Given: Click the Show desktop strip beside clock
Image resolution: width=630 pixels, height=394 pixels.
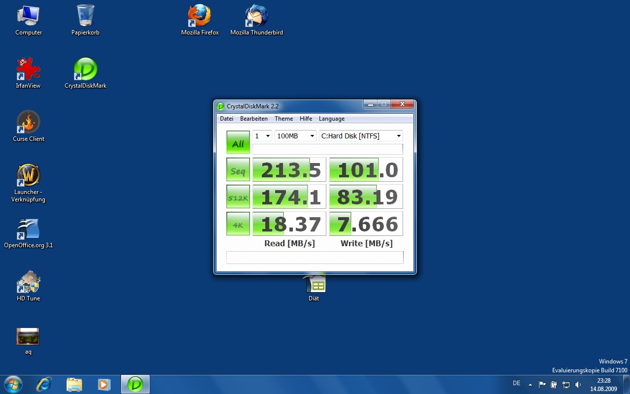Looking at the screenshot, I should click(626, 385).
